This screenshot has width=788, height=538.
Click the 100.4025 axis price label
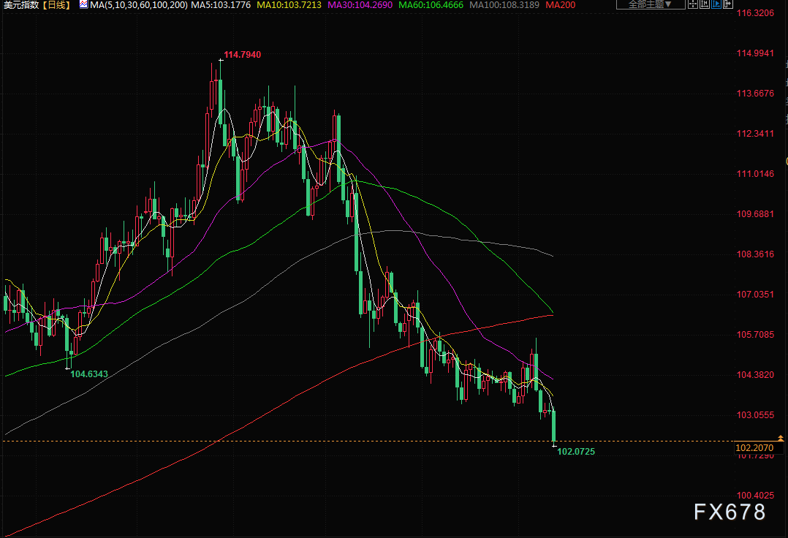click(x=755, y=496)
